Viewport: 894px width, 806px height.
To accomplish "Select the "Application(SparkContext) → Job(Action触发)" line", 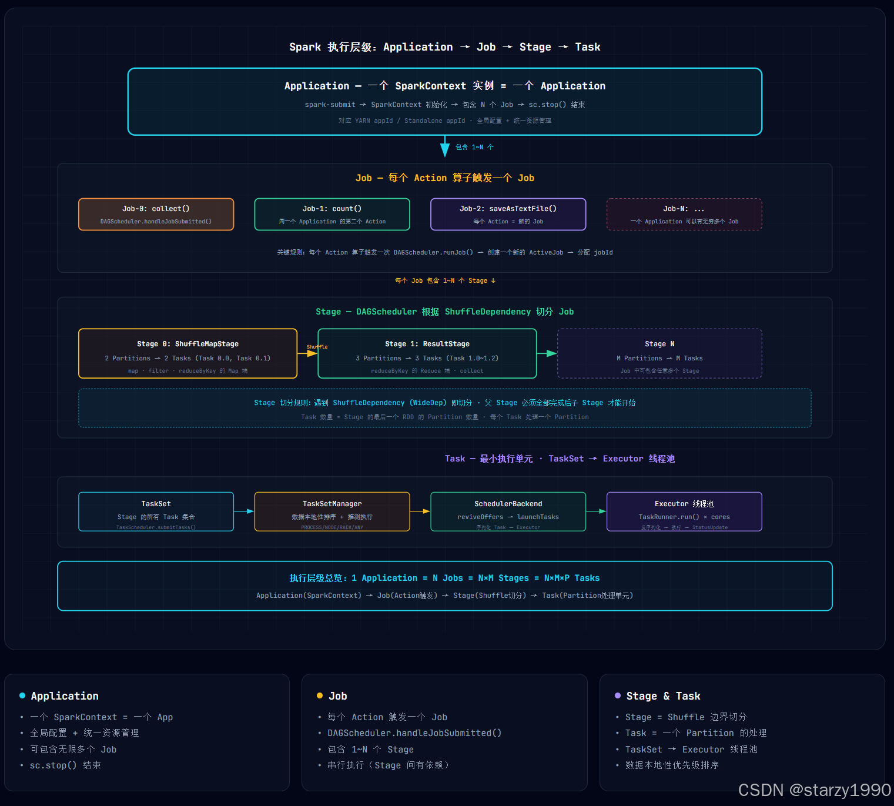I will click(x=445, y=596).
